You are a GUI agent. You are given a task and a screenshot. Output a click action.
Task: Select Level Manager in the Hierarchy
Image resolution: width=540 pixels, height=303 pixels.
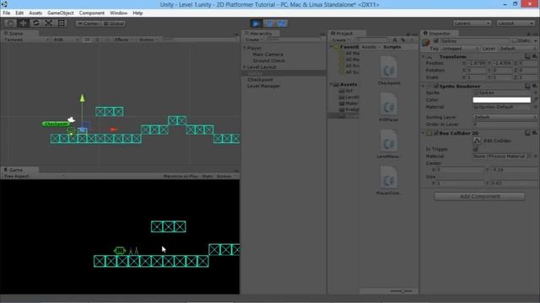263,86
